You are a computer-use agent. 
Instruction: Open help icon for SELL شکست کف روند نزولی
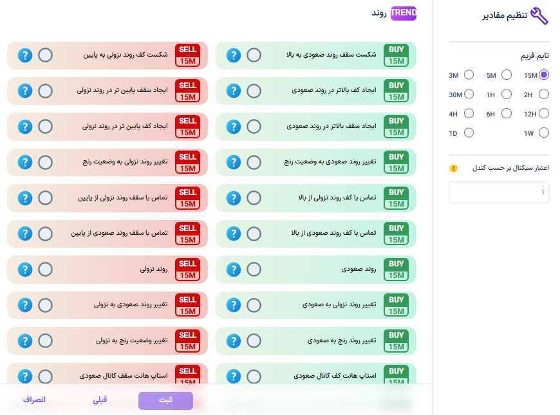point(25,55)
